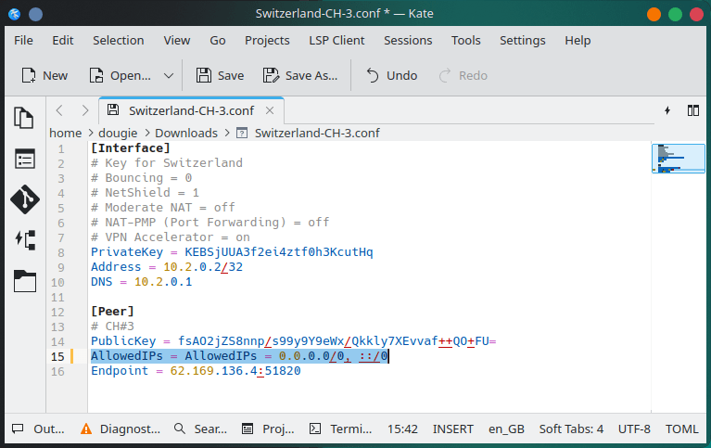The image size is (711, 448).
Task: Click the '# NetShield = 1' comment line
Action: point(146,192)
